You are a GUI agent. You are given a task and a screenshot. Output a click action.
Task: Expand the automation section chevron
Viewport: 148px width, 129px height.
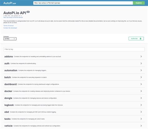tap(141, 70)
